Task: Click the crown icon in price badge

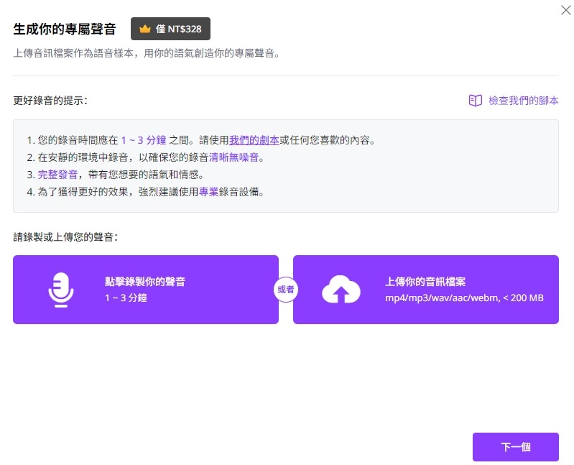Action: 145,29
